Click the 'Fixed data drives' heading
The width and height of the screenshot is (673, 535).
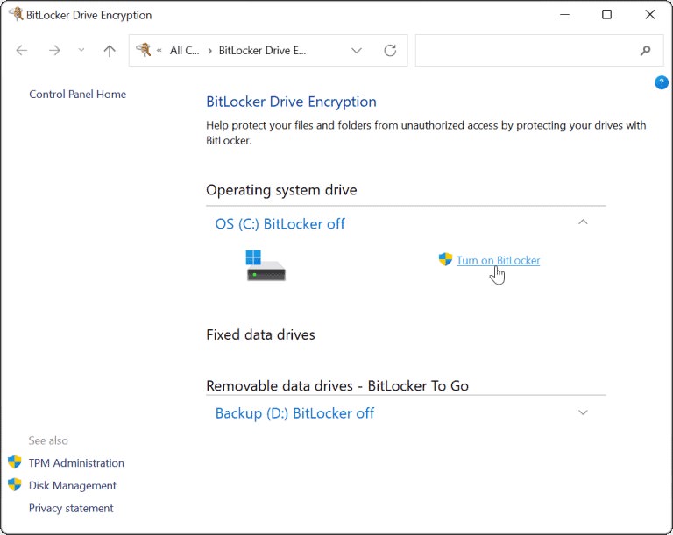(260, 334)
